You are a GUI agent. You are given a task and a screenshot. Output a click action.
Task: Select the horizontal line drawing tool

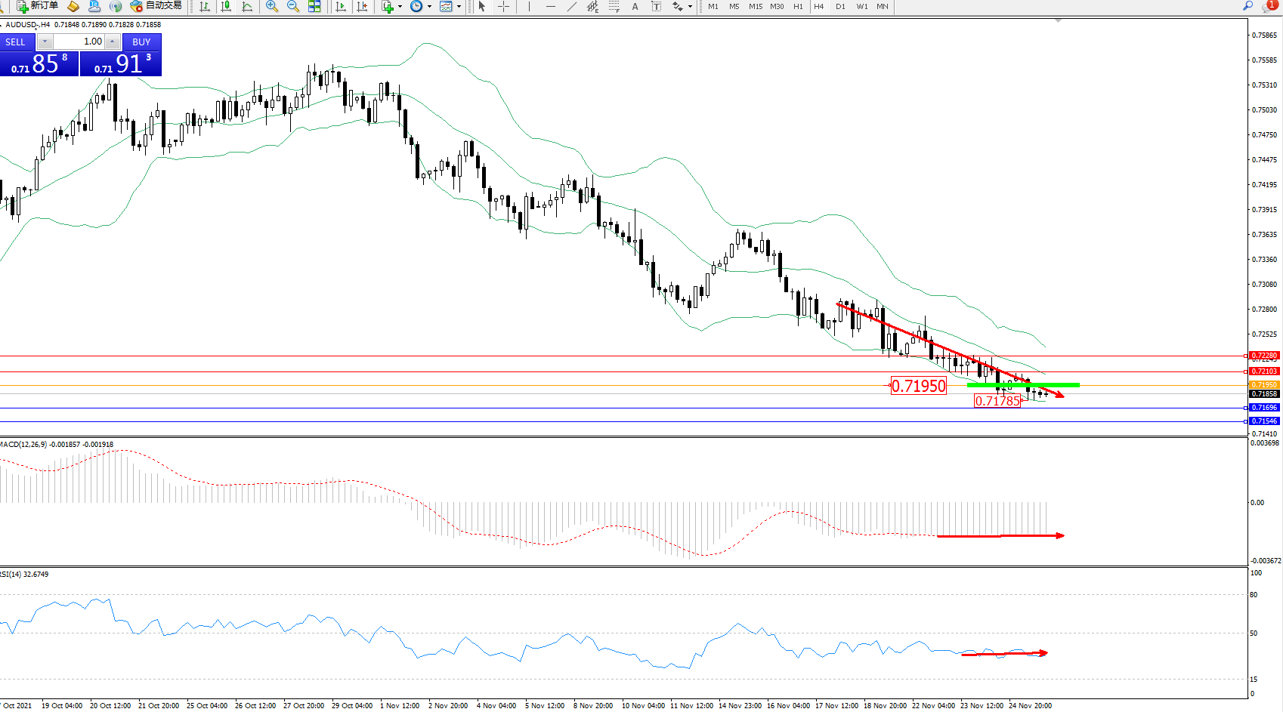pyautogui.click(x=550, y=6)
